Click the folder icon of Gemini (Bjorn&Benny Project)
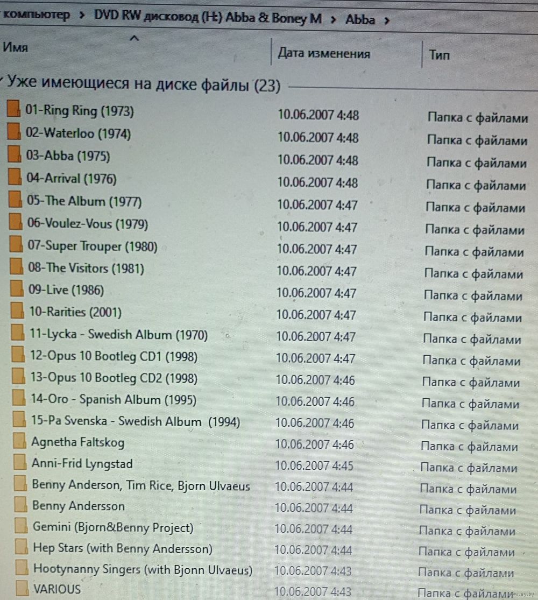The height and width of the screenshot is (600, 538). coord(21,525)
